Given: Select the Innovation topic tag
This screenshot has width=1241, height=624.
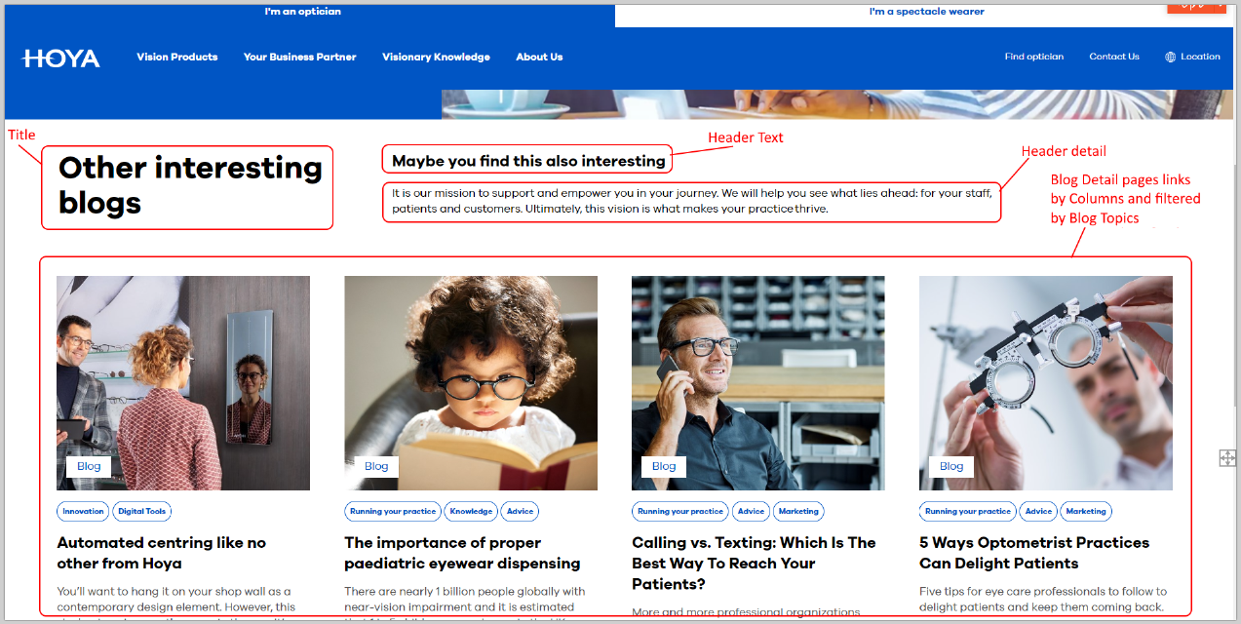Looking at the screenshot, I should point(83,511).
